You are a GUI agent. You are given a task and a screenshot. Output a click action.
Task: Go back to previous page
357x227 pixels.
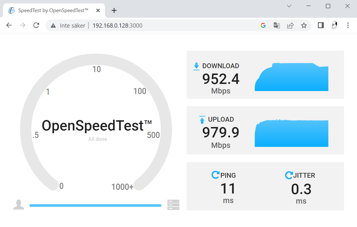[x=9, y=25]
